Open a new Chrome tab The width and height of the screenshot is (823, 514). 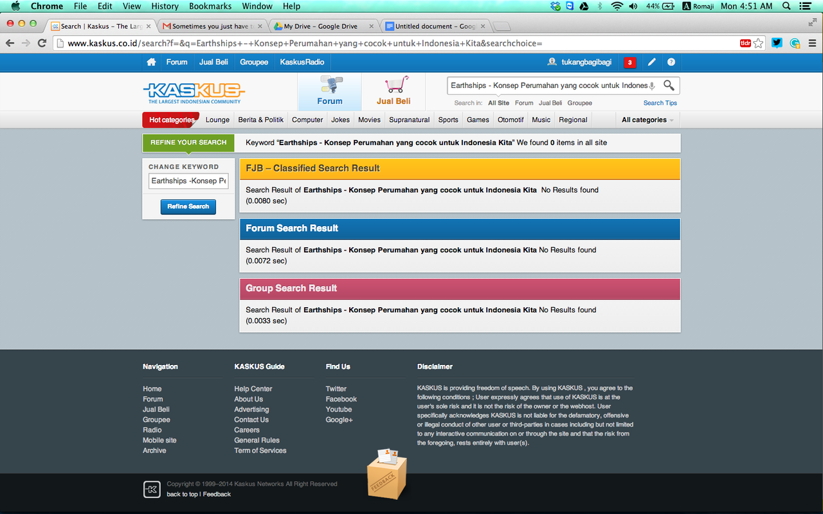[502, 26]
